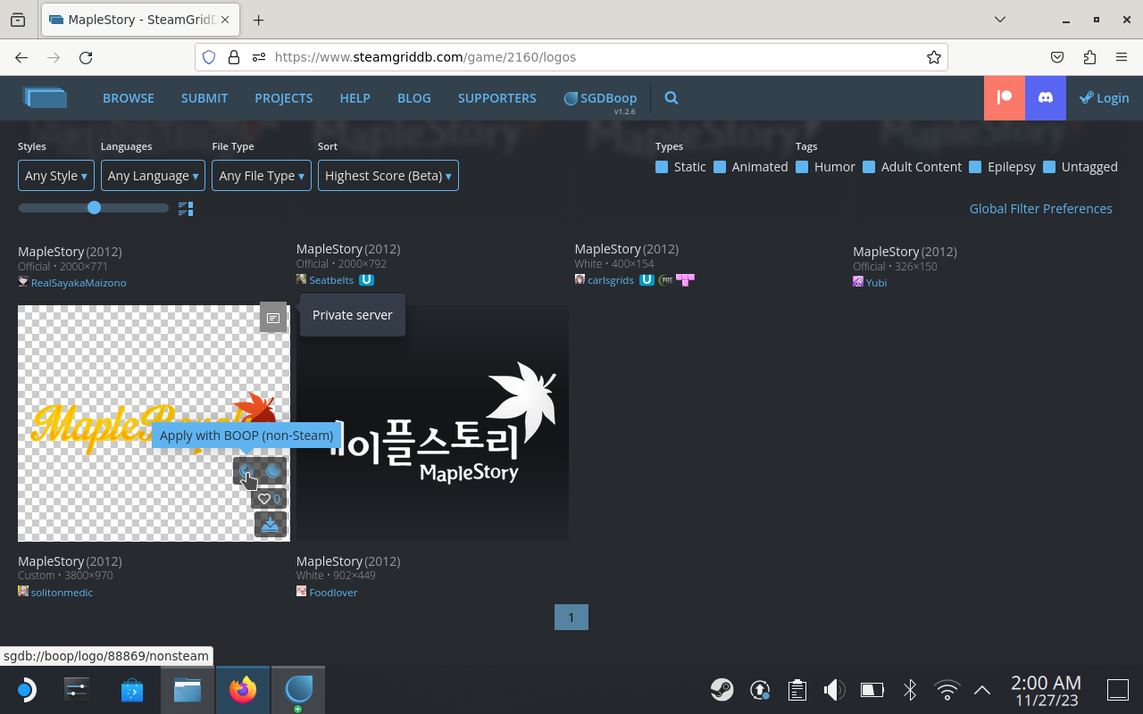List all tabs with the chevron
Image resolution: width=1143 pixels, height=714 pixels.
(1000, 20)
